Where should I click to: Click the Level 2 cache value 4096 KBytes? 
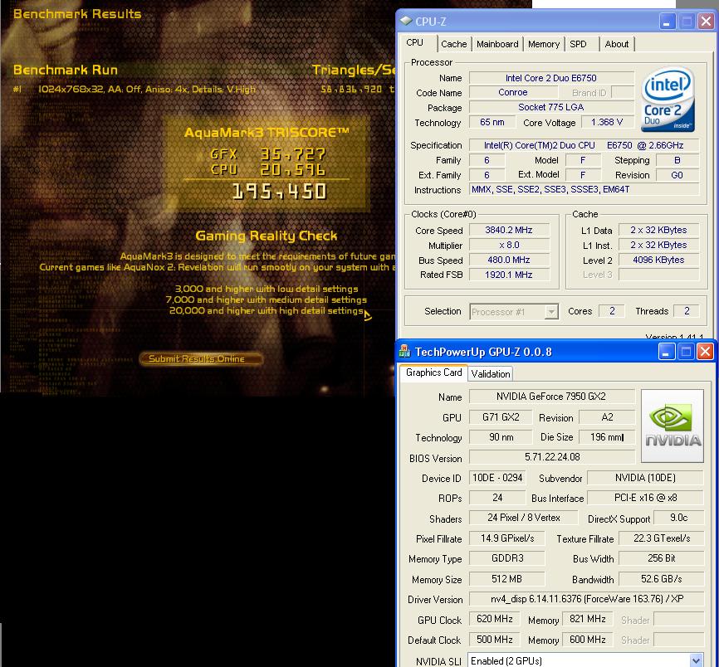pos(658,260)
